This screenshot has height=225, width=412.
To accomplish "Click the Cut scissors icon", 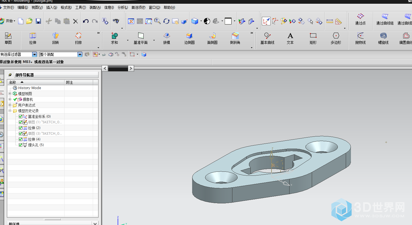I will coord(49,21).
